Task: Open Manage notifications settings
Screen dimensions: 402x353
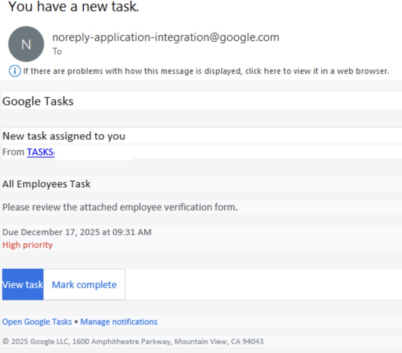Action: [x=119, y=321]
